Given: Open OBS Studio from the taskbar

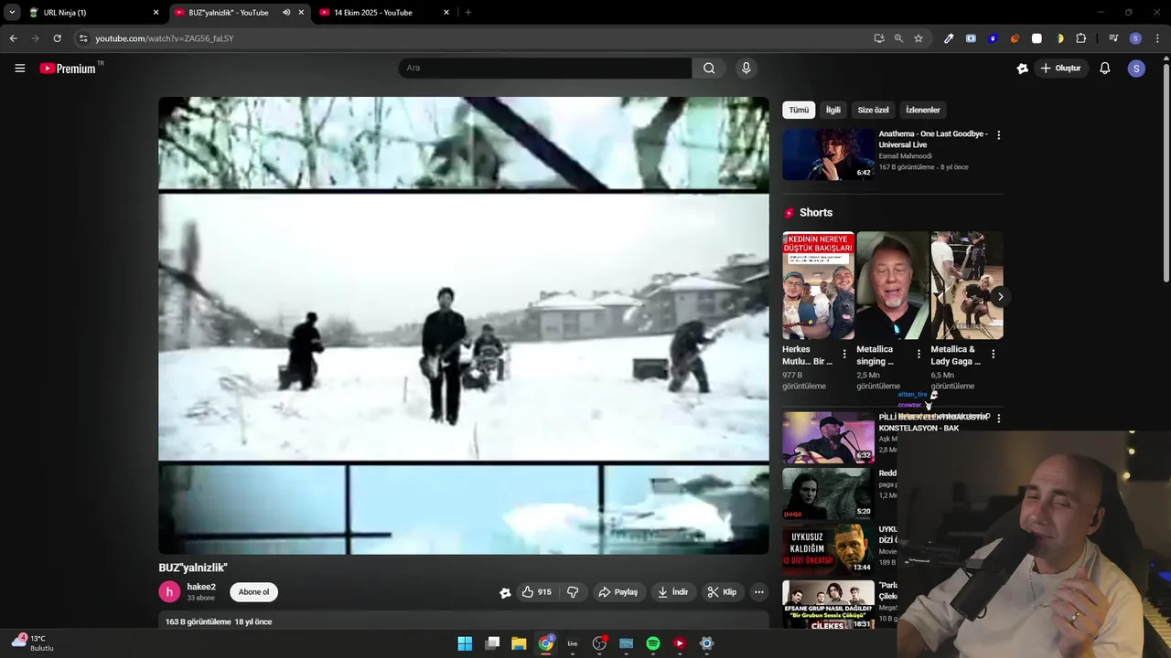Looking at the screenshot, I should 599,643.
